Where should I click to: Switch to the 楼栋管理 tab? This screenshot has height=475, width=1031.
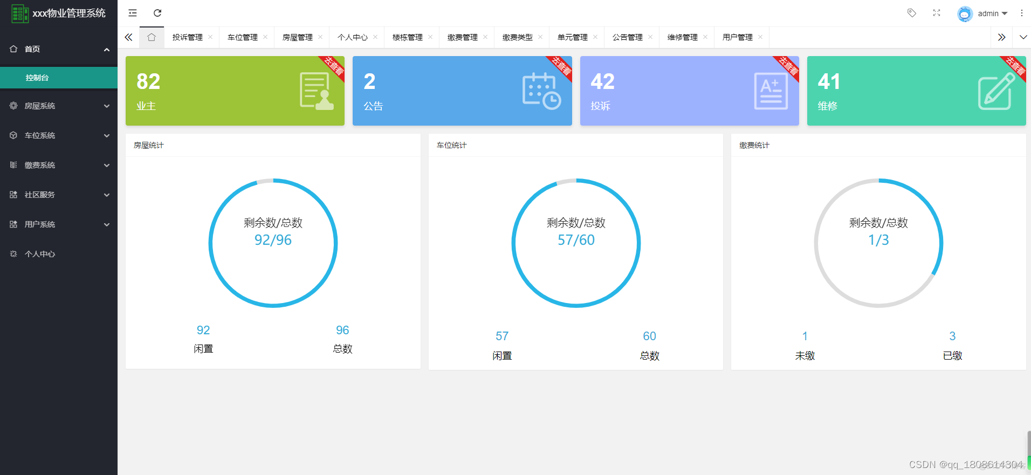click(x=408, y=37)
